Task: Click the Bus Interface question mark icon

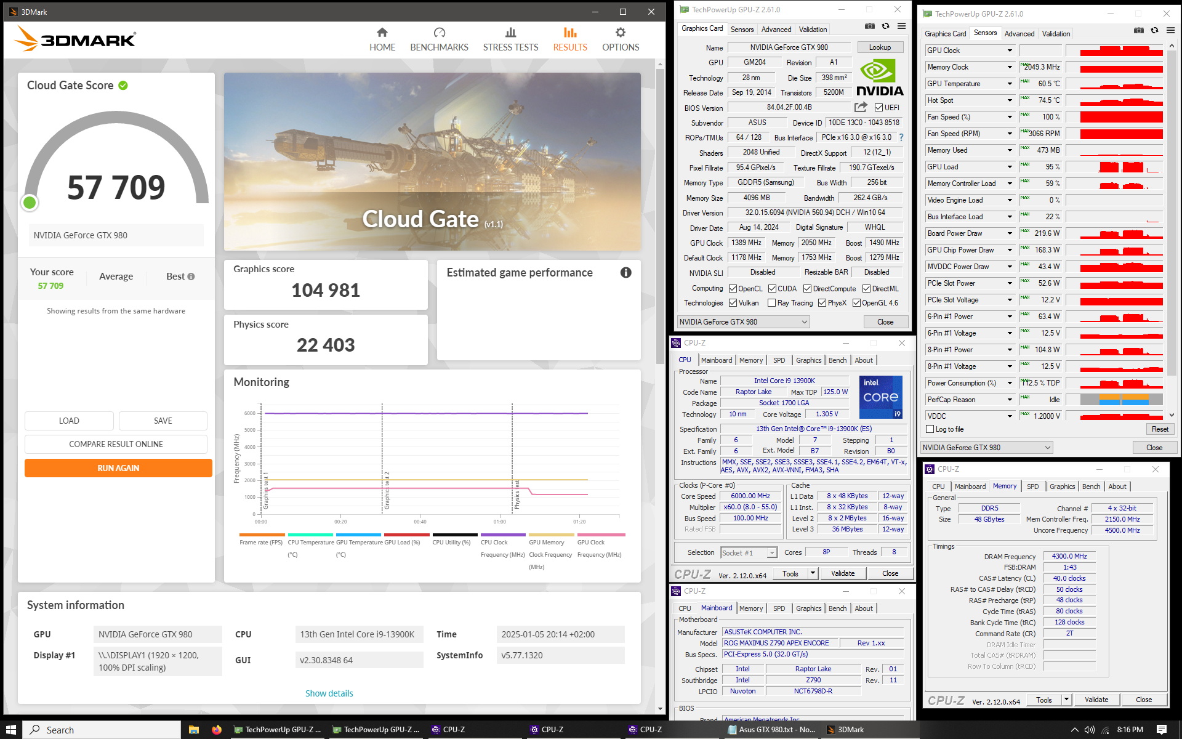Action: (x=901, y=137)
